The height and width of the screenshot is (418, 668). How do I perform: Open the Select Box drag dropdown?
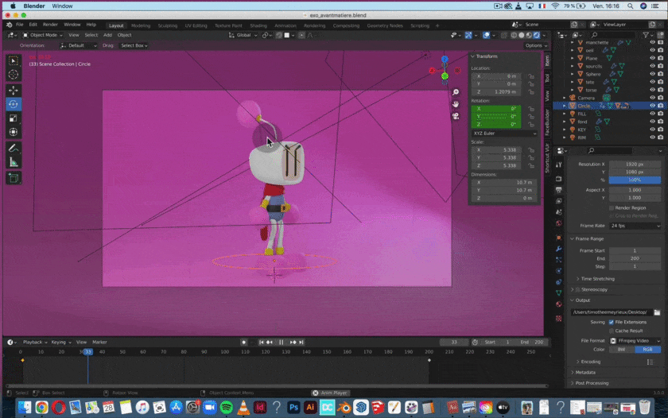[x=134, y=45]
